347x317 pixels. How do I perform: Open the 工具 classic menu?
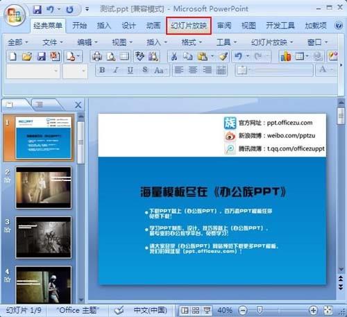[227, 42]
